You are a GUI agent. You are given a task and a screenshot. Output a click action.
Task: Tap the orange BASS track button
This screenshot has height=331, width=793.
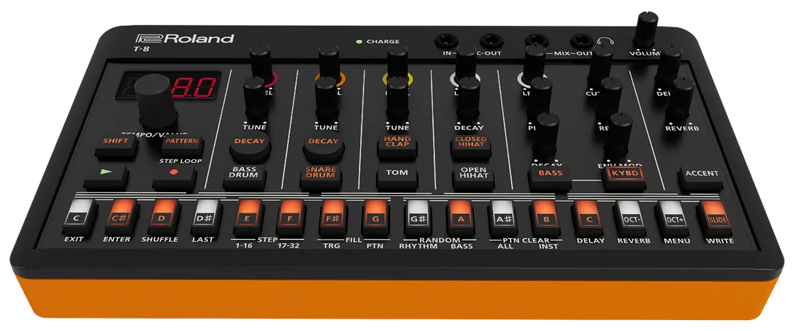tap(551, 178)
